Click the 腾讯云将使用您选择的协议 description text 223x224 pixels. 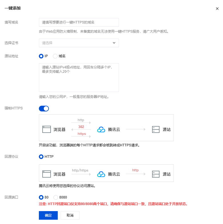[x=67, y=186]
